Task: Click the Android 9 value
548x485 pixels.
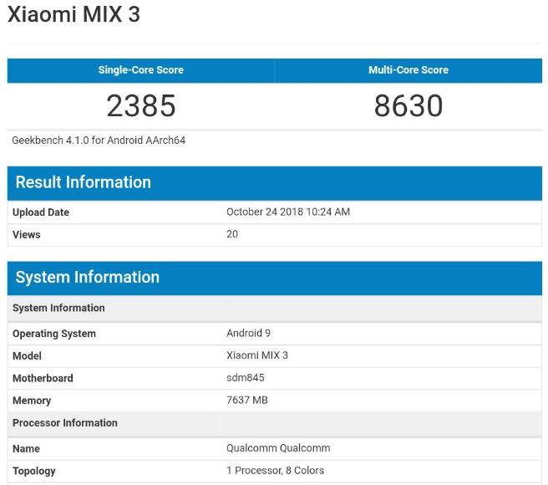Action: (248, 333)
